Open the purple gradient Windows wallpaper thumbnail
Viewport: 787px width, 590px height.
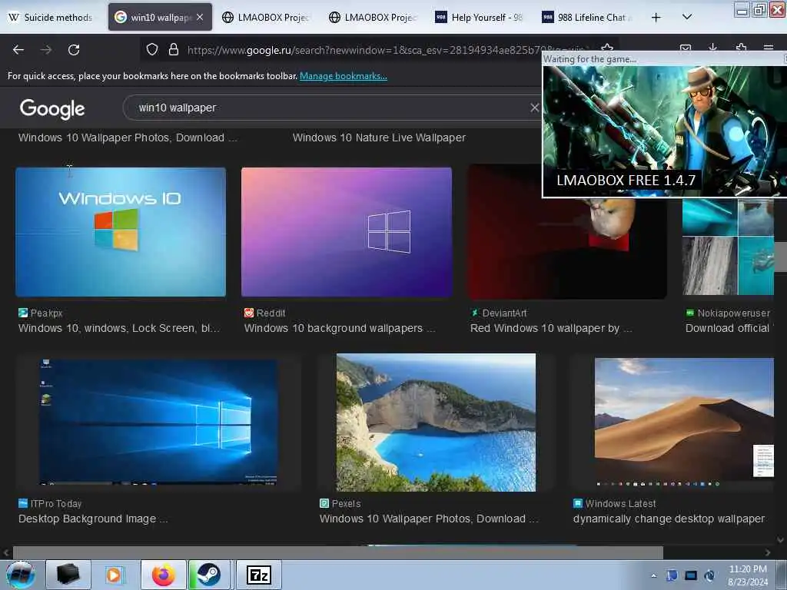347,232
